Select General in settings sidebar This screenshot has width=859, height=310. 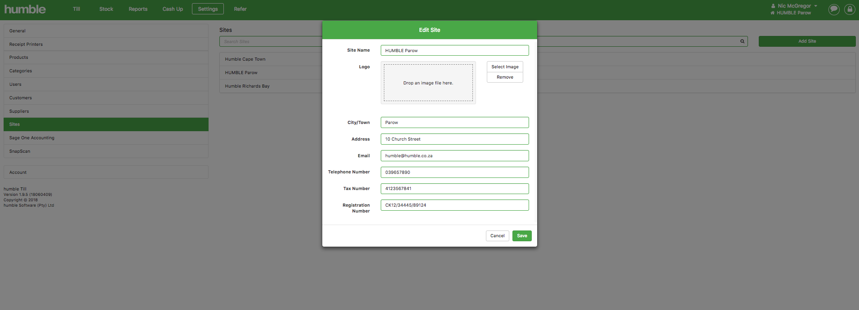pyautogui.click(x=106, y=31)
